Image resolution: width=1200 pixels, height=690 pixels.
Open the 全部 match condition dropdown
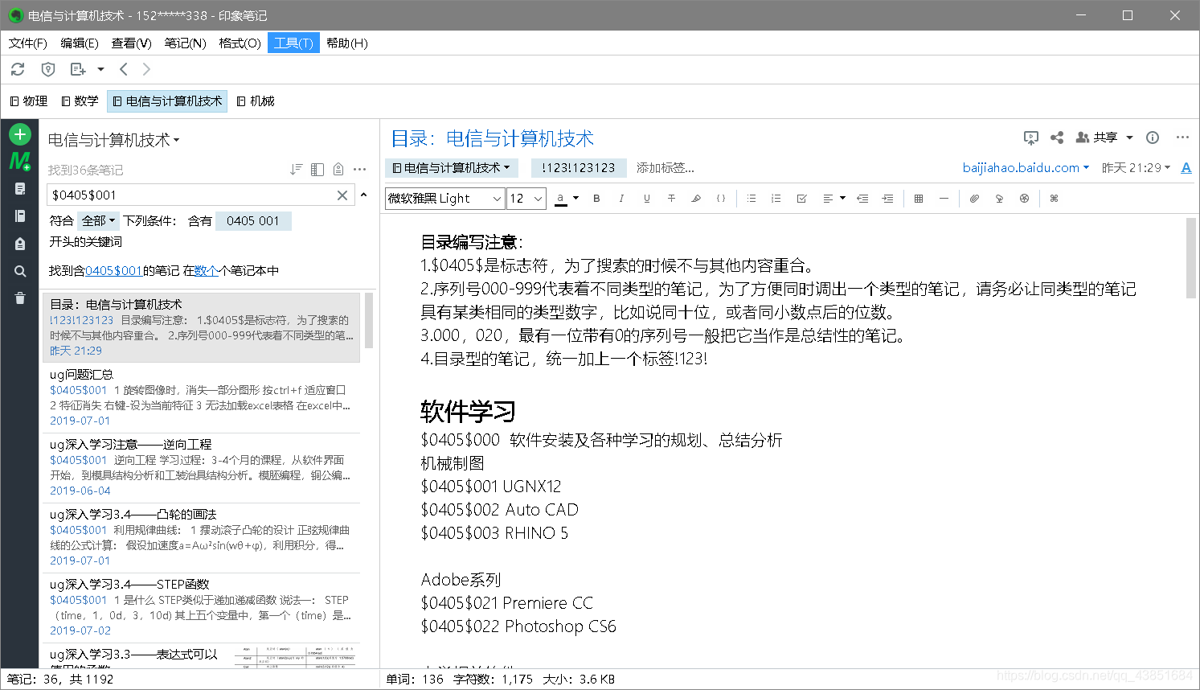[x=99, y=220]
